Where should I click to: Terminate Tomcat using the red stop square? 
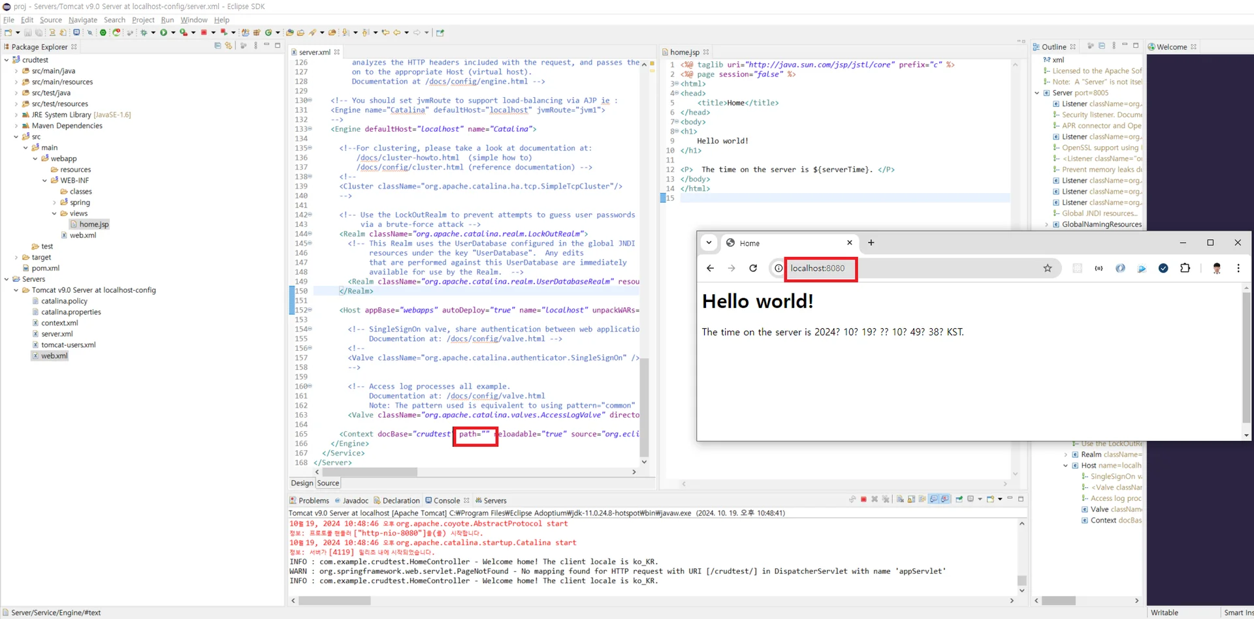[x=863, y=499]
